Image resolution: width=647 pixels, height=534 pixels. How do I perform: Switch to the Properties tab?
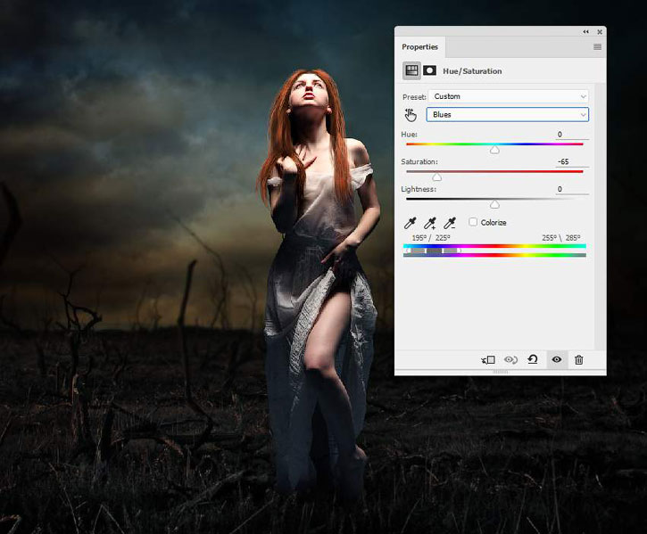(x=419, y=47)
